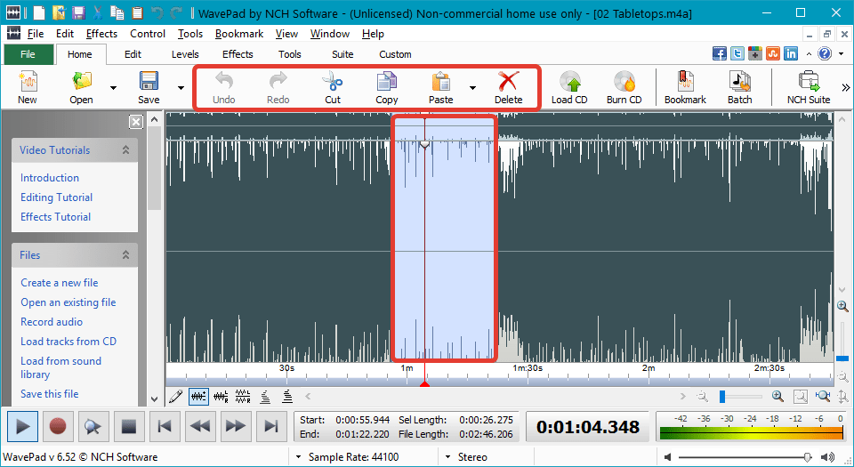Open the Bookmark menu
Screen dimensions: 854x467
pyautogui.click(x=239, y=34)
